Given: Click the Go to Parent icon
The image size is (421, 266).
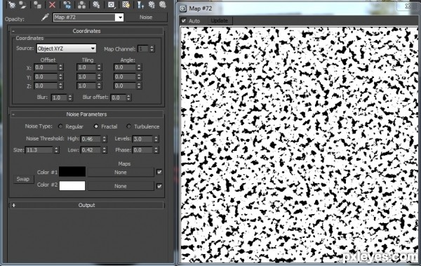Looking at the screenshot, I should click(152, 5).
